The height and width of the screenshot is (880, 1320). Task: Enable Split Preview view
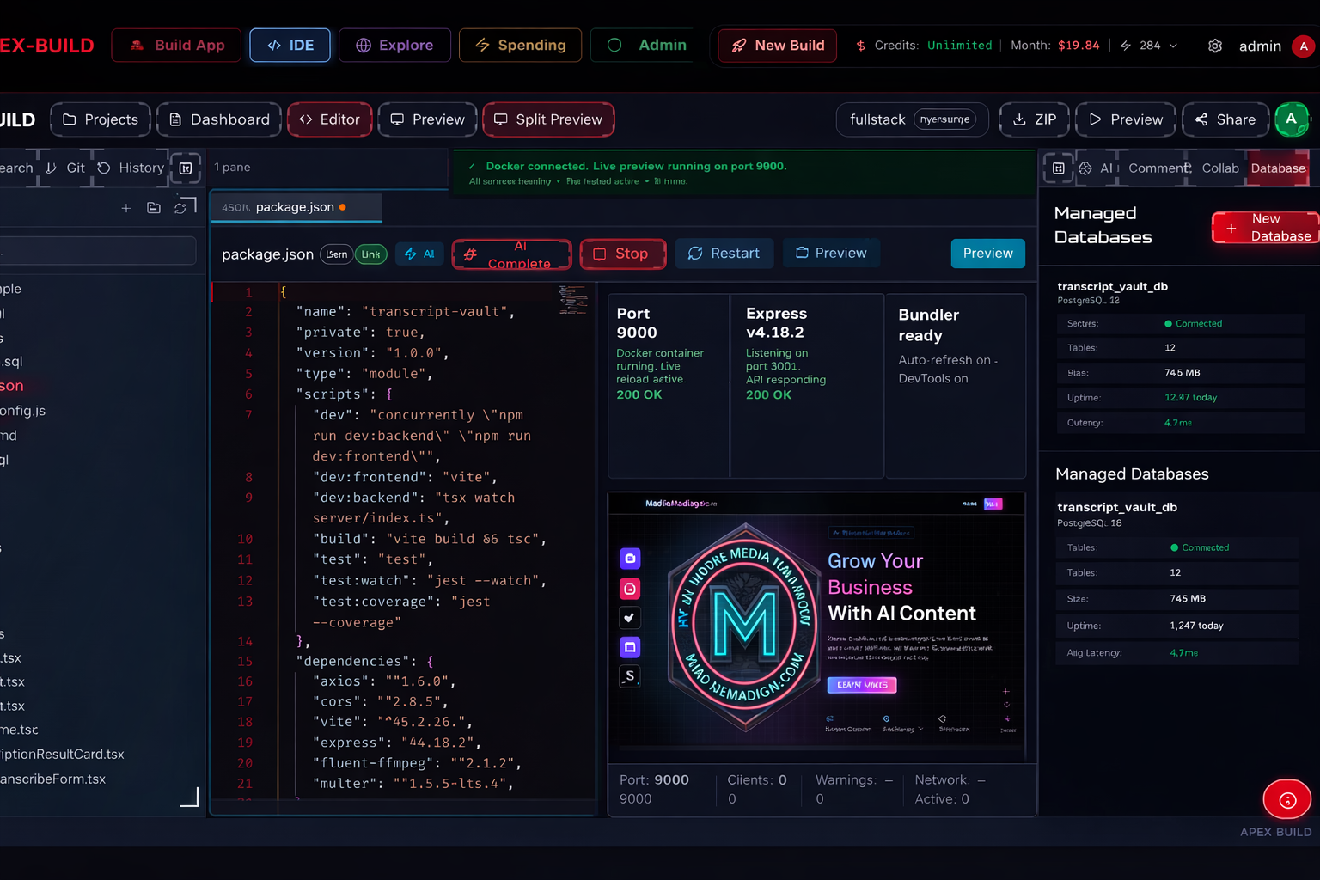[x=548, y=119]
